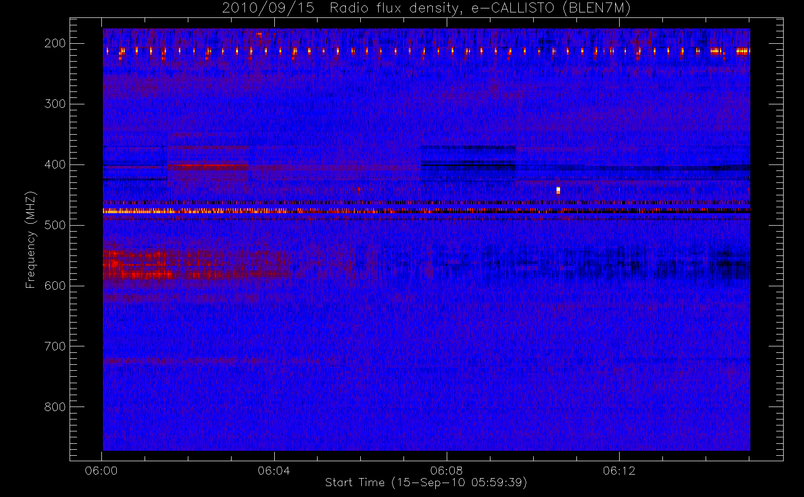Click the 700 frequency tick label
This screenshot has height=497, width=804.
[x=55, y=346]
